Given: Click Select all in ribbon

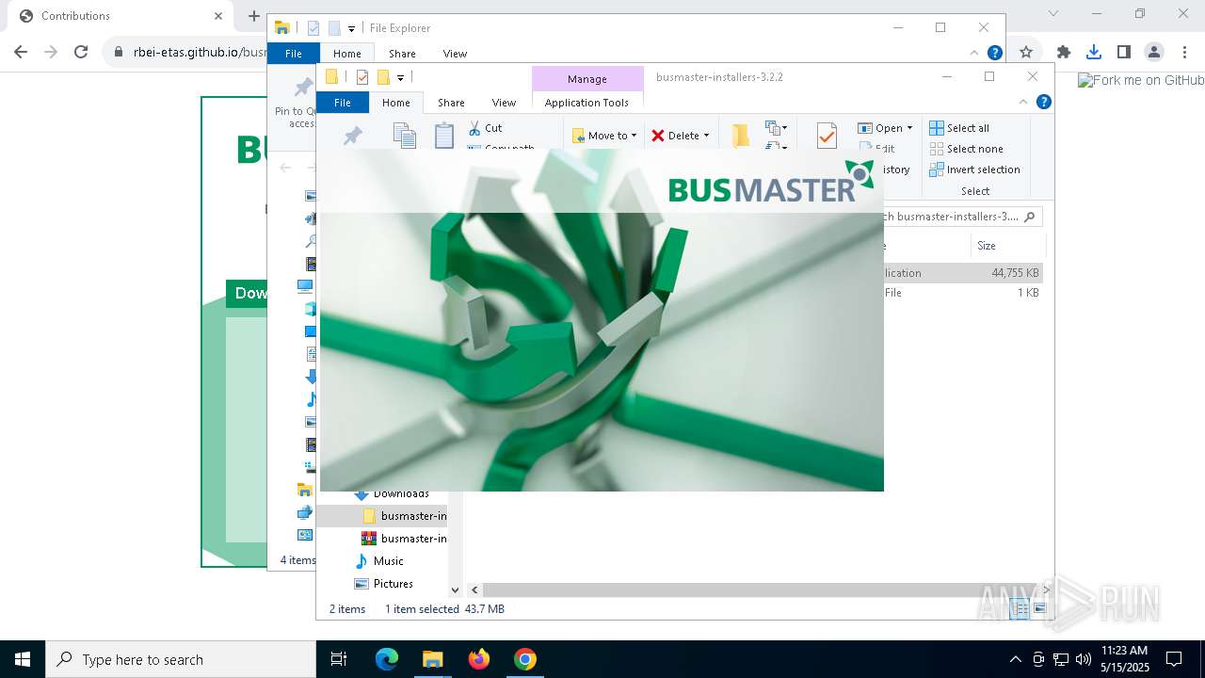Looking at the screenshot, I should click(x=959, y=128).
